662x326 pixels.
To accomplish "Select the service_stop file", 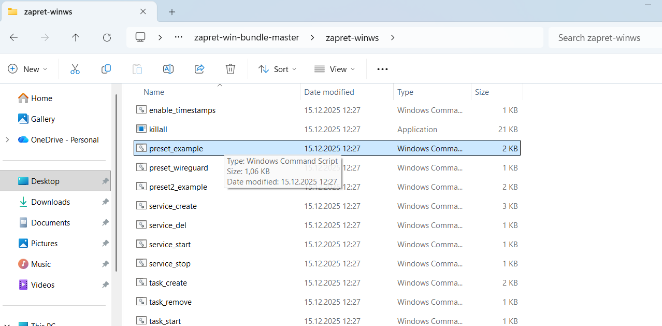I will [x=327, y=263].
